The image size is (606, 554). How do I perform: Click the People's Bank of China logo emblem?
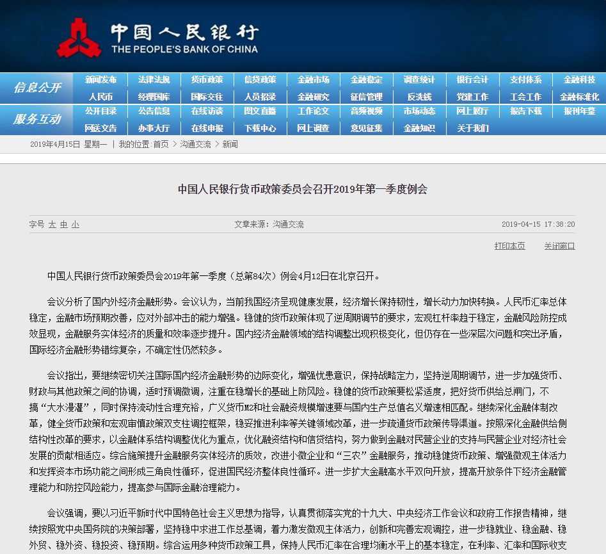click(x=79, y=38)
